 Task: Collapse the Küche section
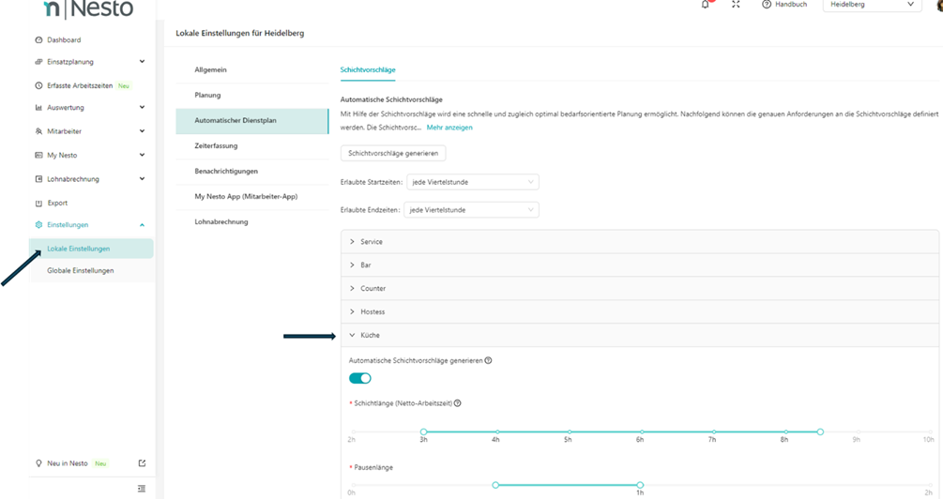pyautogui.click(x=370, y=335)
